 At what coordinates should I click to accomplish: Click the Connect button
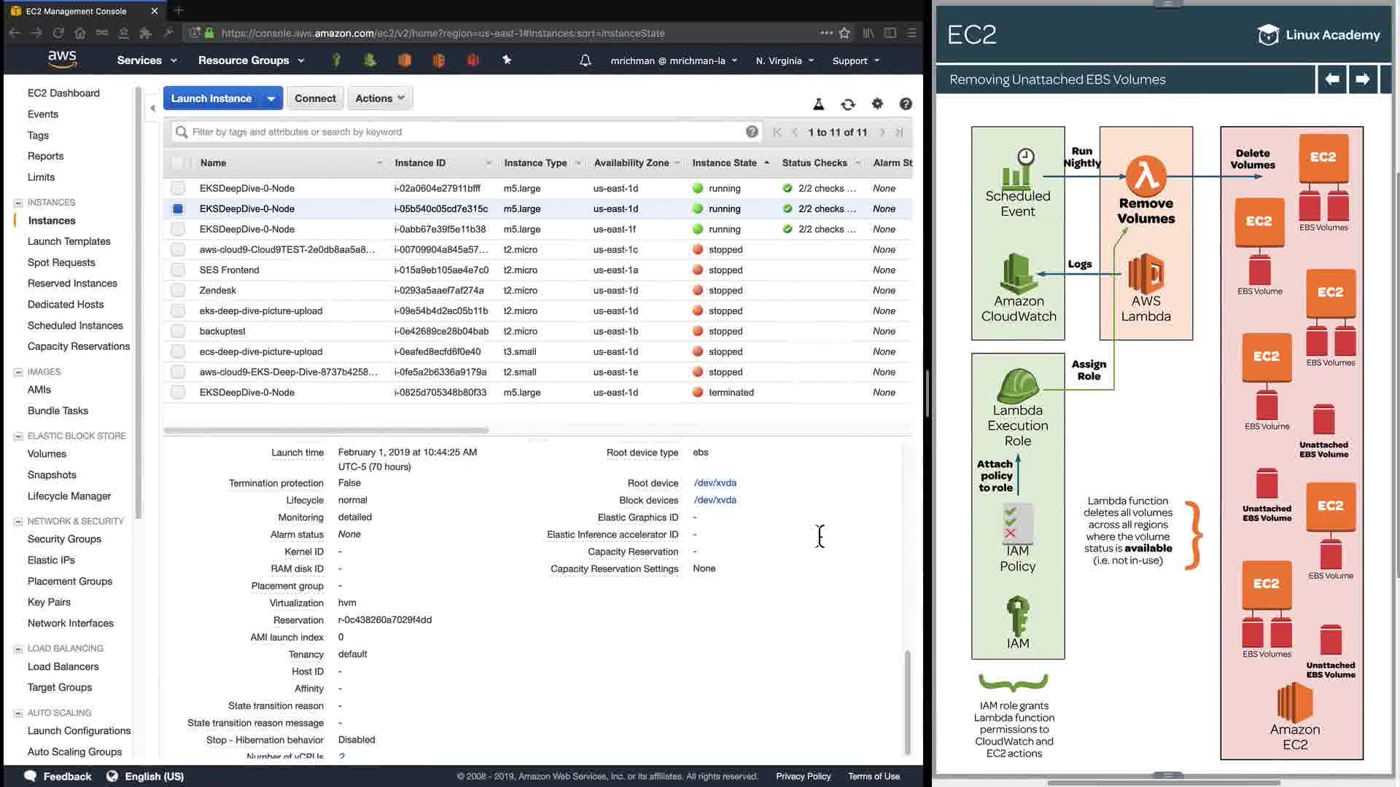[315, 98]
